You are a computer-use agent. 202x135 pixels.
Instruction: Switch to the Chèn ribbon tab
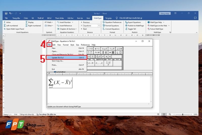click(26, 18)
